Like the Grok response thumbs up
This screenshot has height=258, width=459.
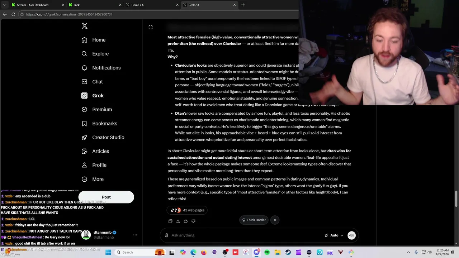coord(186,221)
